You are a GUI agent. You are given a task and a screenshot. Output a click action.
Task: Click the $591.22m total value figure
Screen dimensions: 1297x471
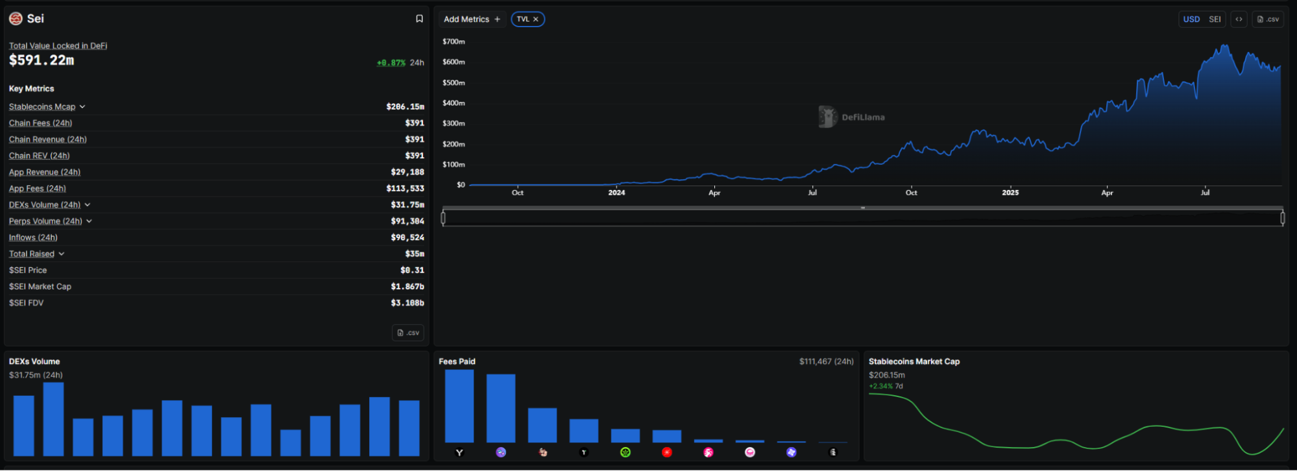42,60
